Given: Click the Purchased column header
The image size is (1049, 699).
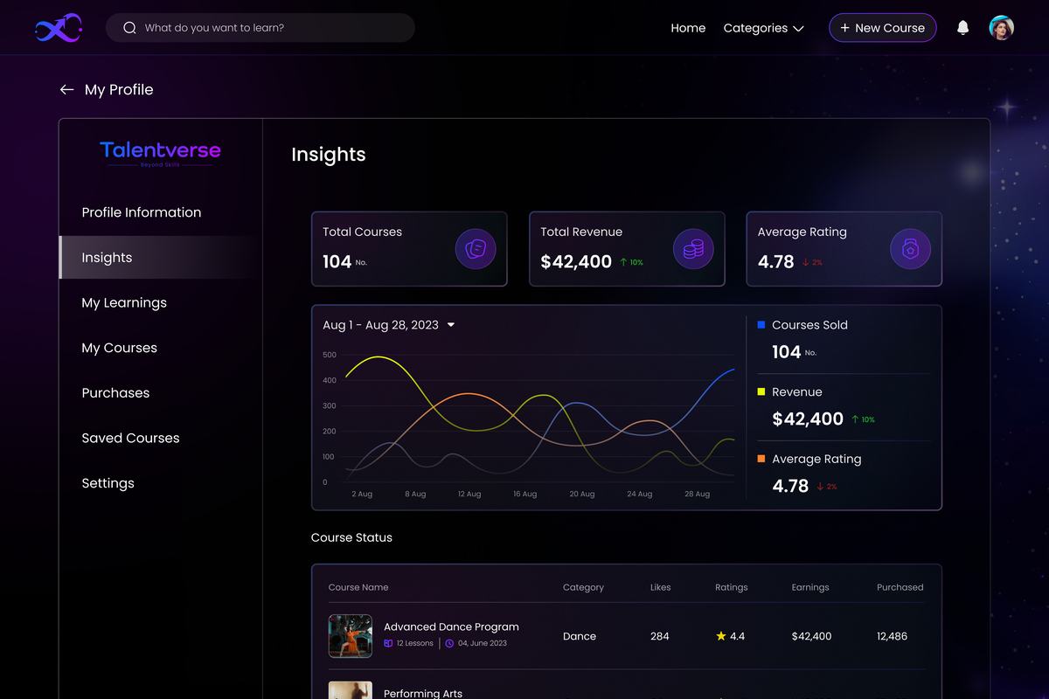Looking at the screenshot, I should tap(900, 587).
